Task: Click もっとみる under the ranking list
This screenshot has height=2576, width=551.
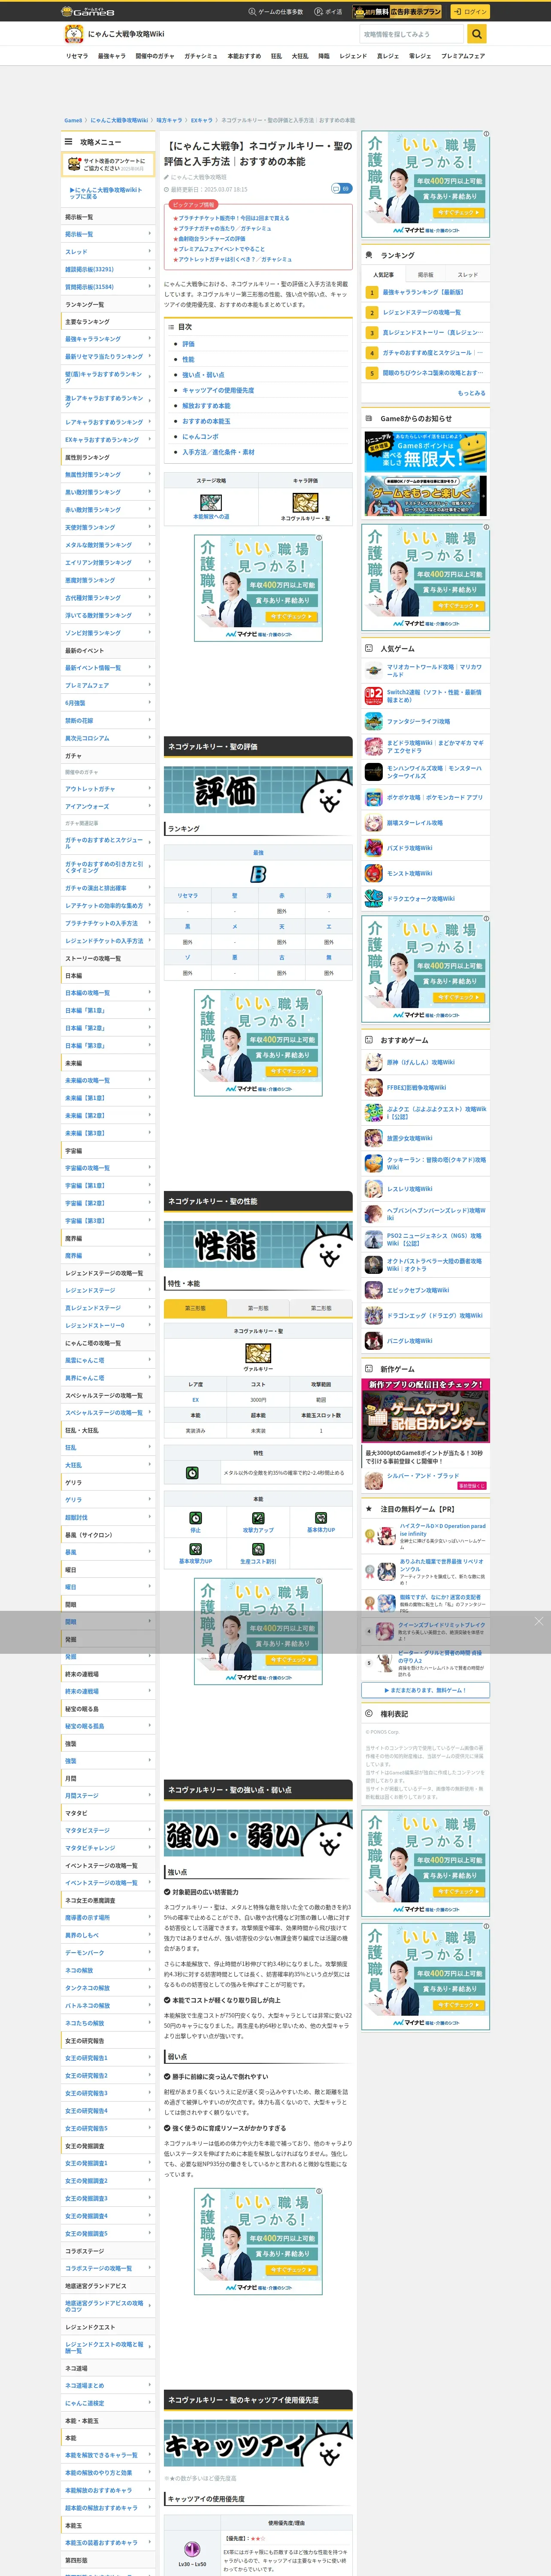Action: [471, 393]
